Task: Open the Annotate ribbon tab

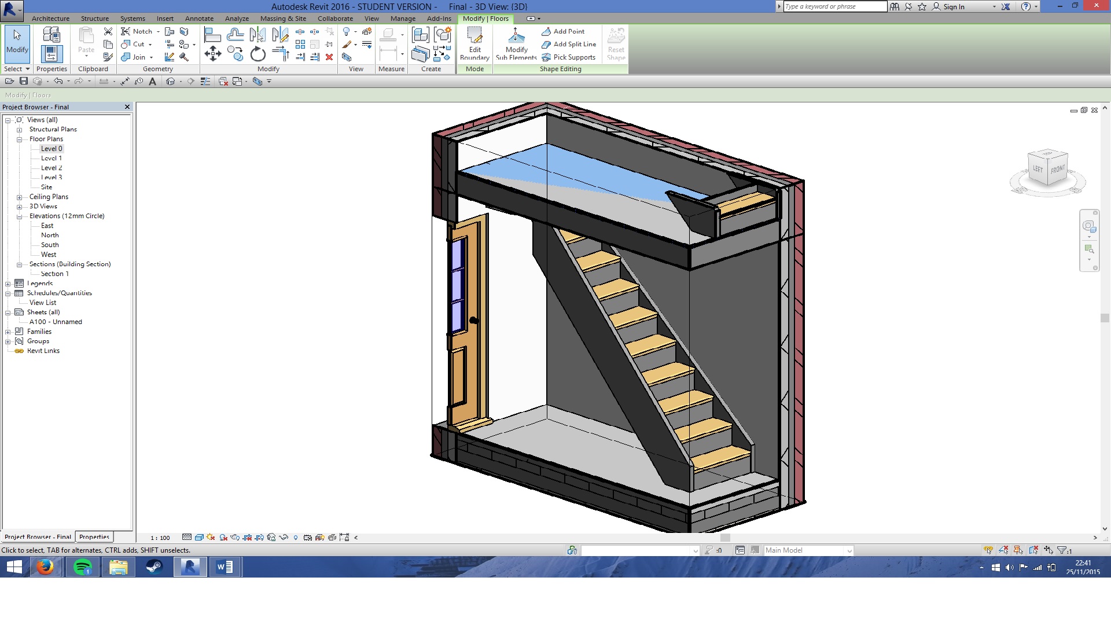Action: [199, 19]
